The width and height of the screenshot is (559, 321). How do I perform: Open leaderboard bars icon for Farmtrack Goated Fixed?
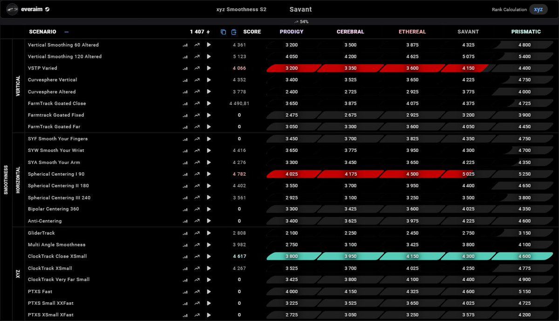point(185,115)
